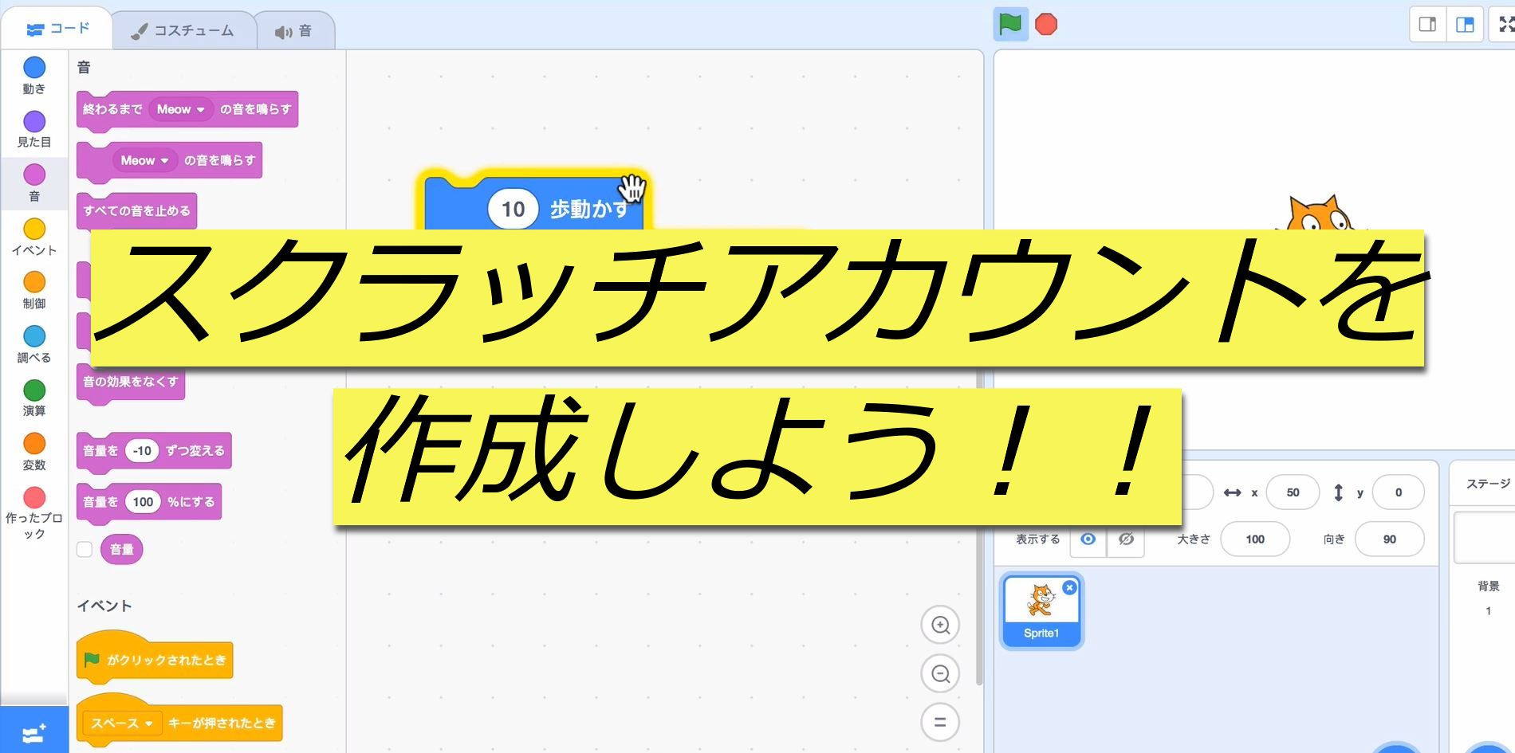Select the 変数 block category
This screenshot has width=1515, height=753.
[x=34, y=452]
